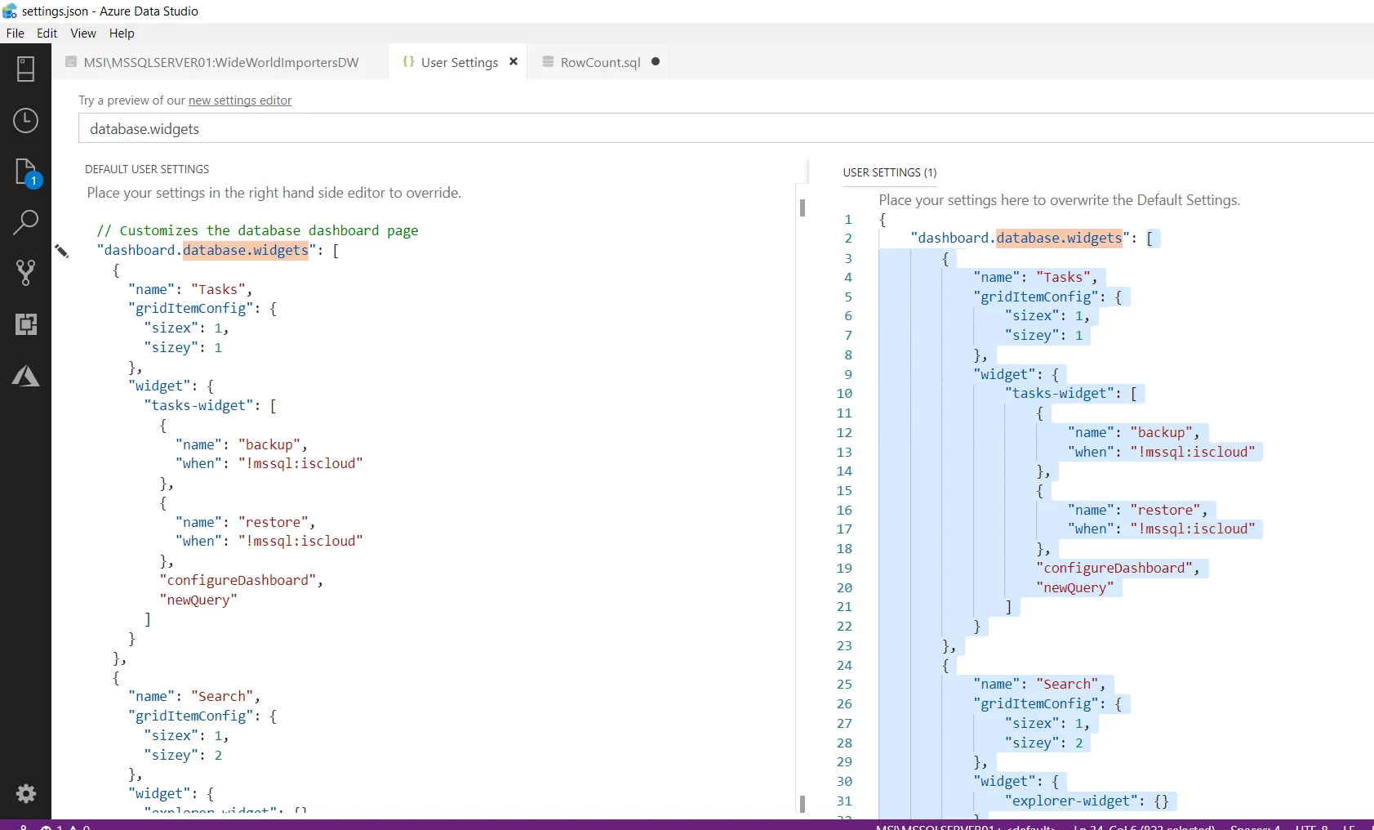
Task: Click "newQuery" on user settings line 20
Action: click(x=1075, y=587)
